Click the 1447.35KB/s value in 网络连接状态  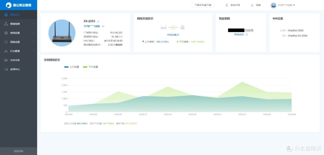(x=197, y=42)
